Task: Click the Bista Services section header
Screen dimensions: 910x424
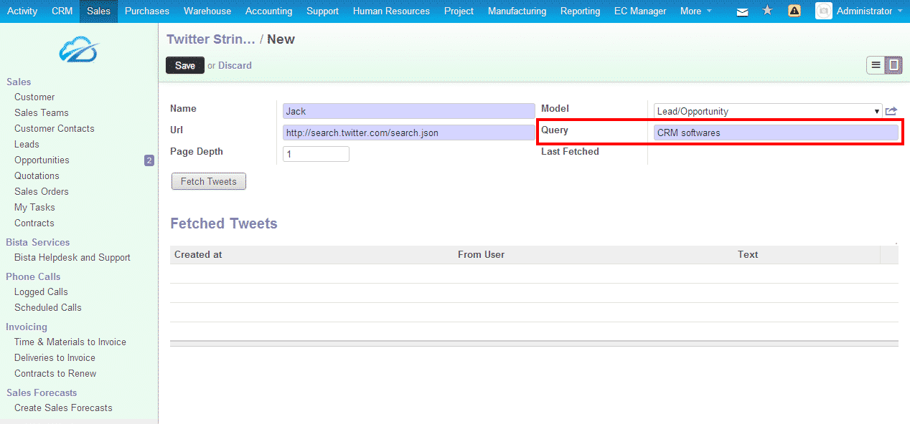Action: [x=38, y=242]
